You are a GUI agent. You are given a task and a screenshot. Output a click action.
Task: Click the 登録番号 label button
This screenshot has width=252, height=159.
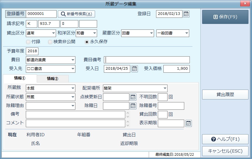tap(16, 14)
